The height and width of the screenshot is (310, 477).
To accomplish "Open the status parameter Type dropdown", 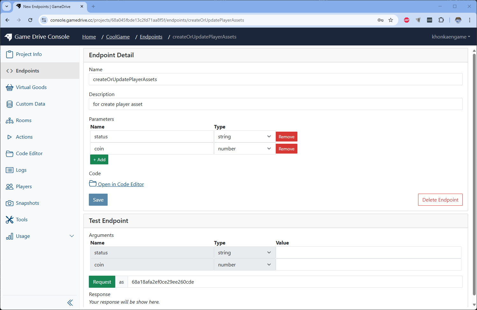I will pyautogui.click(x=244, y=136).
